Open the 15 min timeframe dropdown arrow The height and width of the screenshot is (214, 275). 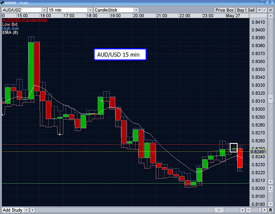coord(90,10)
